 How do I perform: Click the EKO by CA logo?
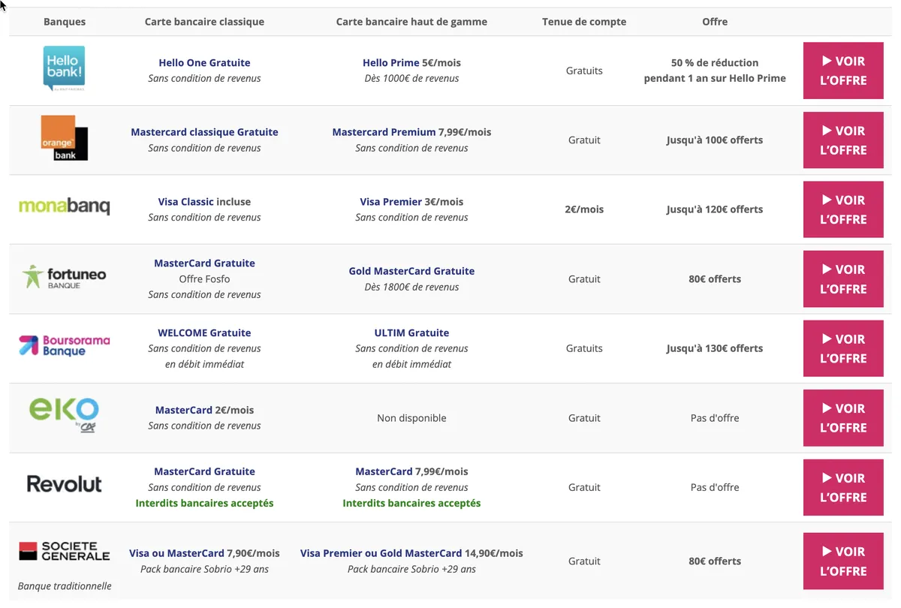click(65, 415)
